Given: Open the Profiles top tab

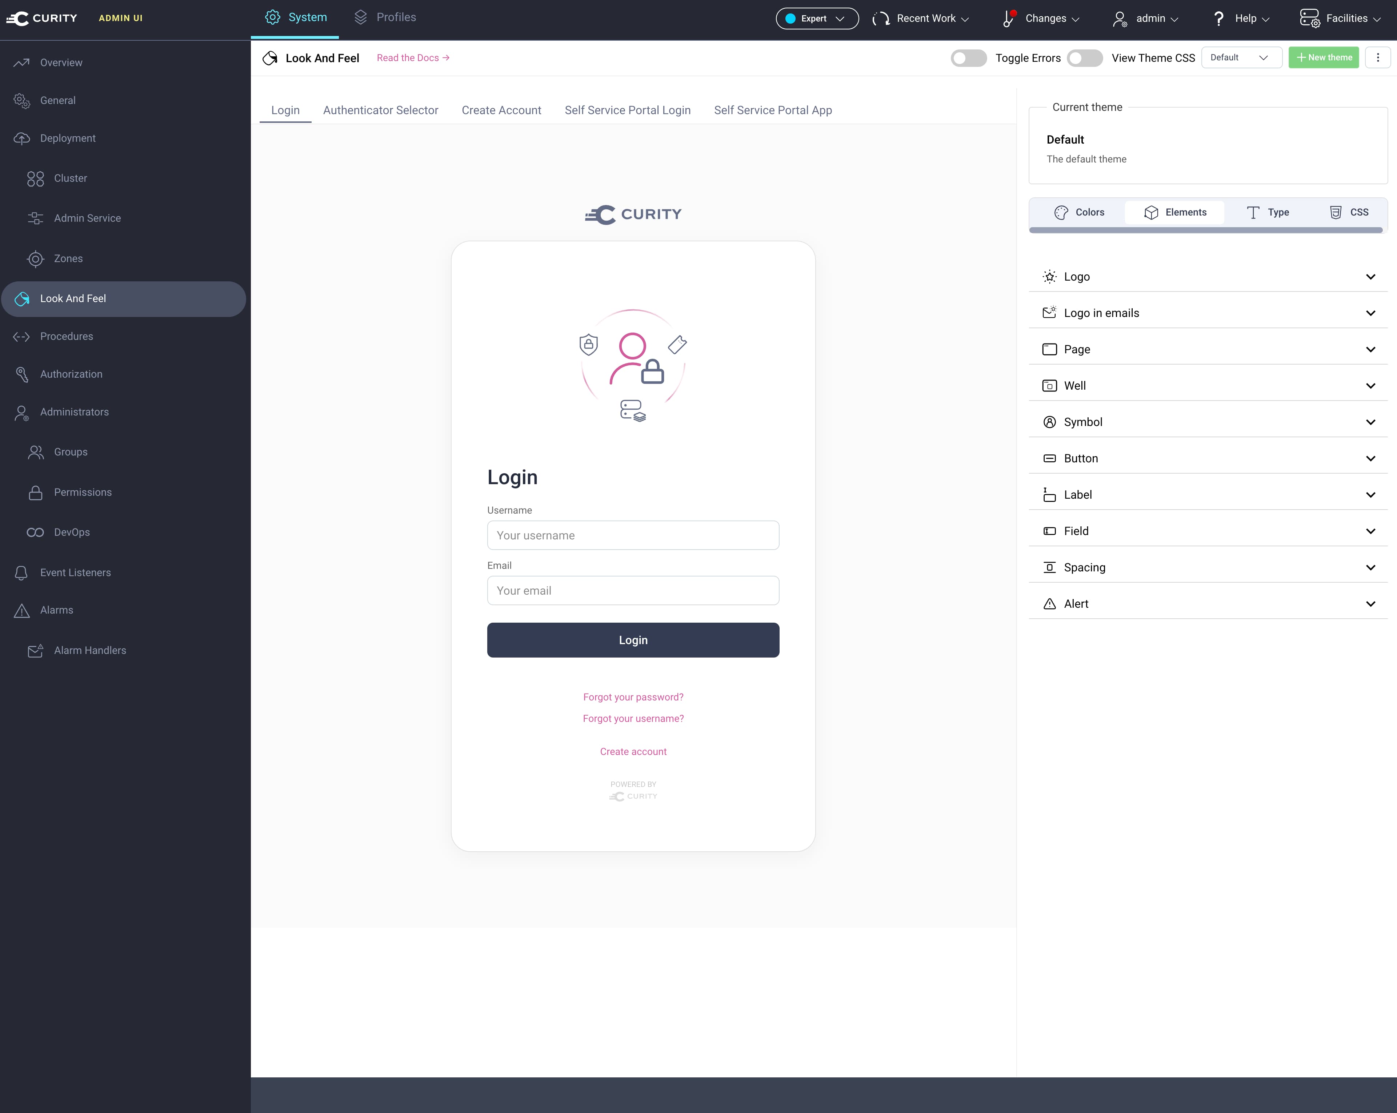Looking at the screenshot, I should 385,17.
